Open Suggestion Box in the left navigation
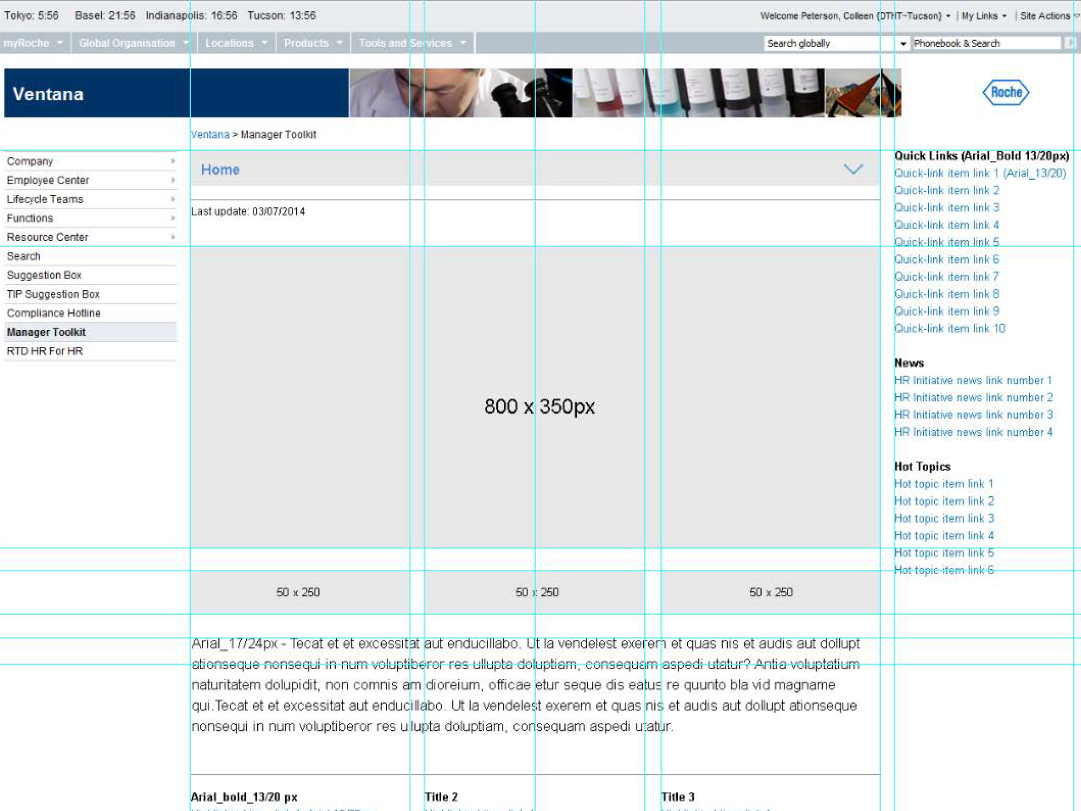This screenshot has width=1081, height=811. coord(90,275)
